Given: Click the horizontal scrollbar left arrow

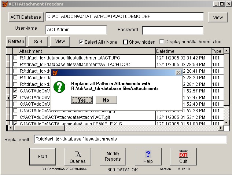Looking at the screenshot, I should tap(11, 128).
